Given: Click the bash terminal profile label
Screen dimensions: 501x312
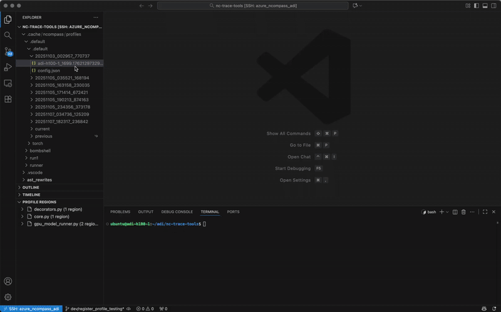Looking at the screenshot, I should coord(429,212).
